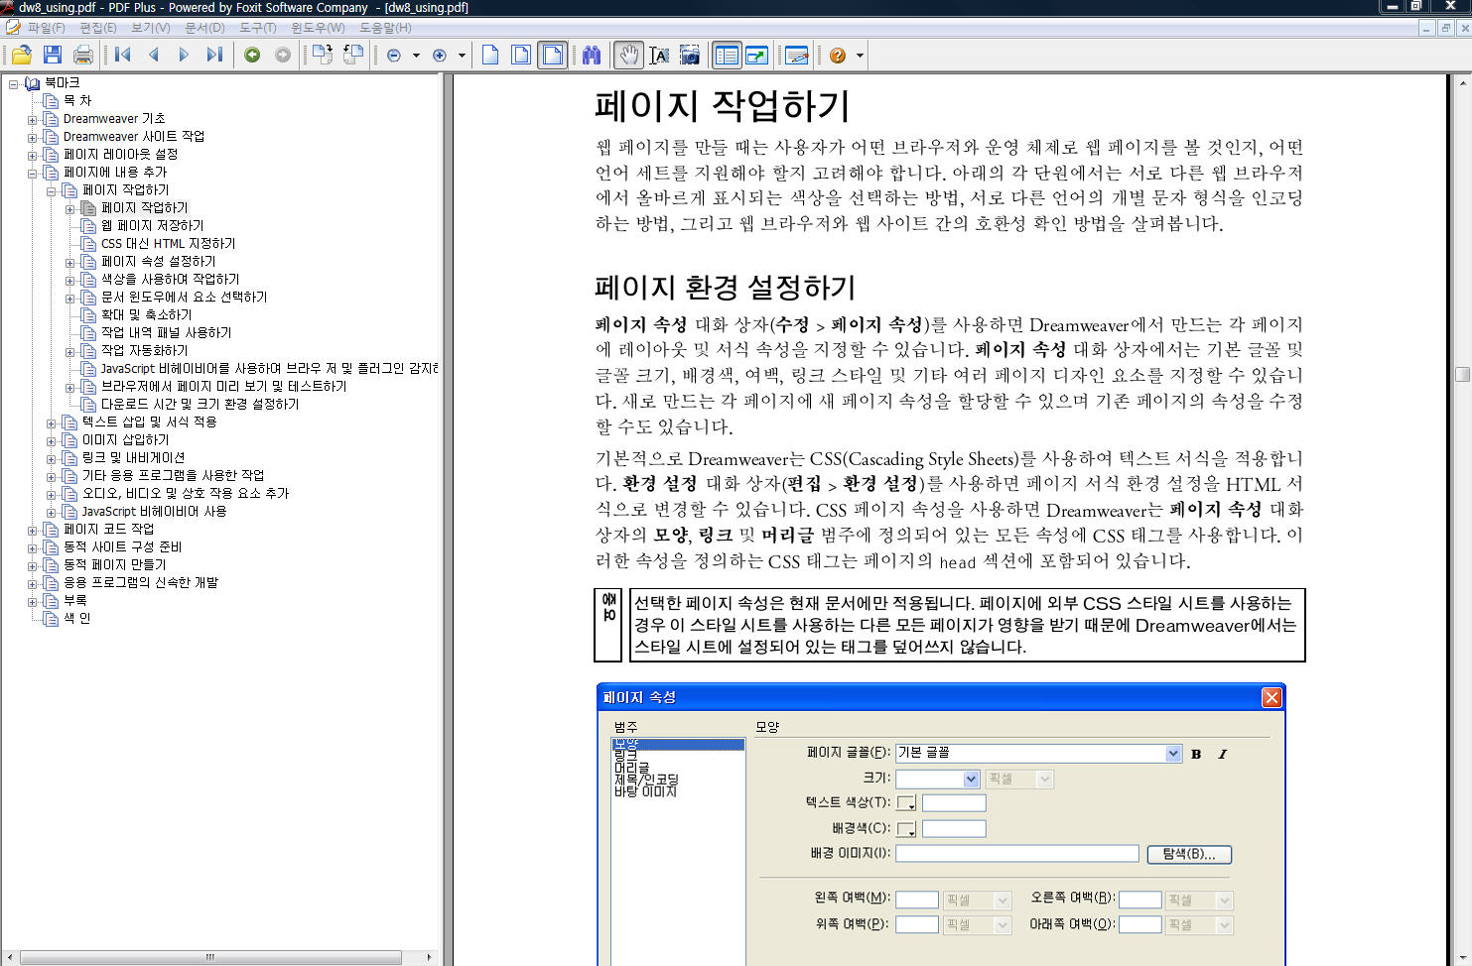This screenshot has height=966, width=1472.
Task: Expand the Dreamweaver 사이트 작업 bookmark
Action: click(x=32, y=137)
